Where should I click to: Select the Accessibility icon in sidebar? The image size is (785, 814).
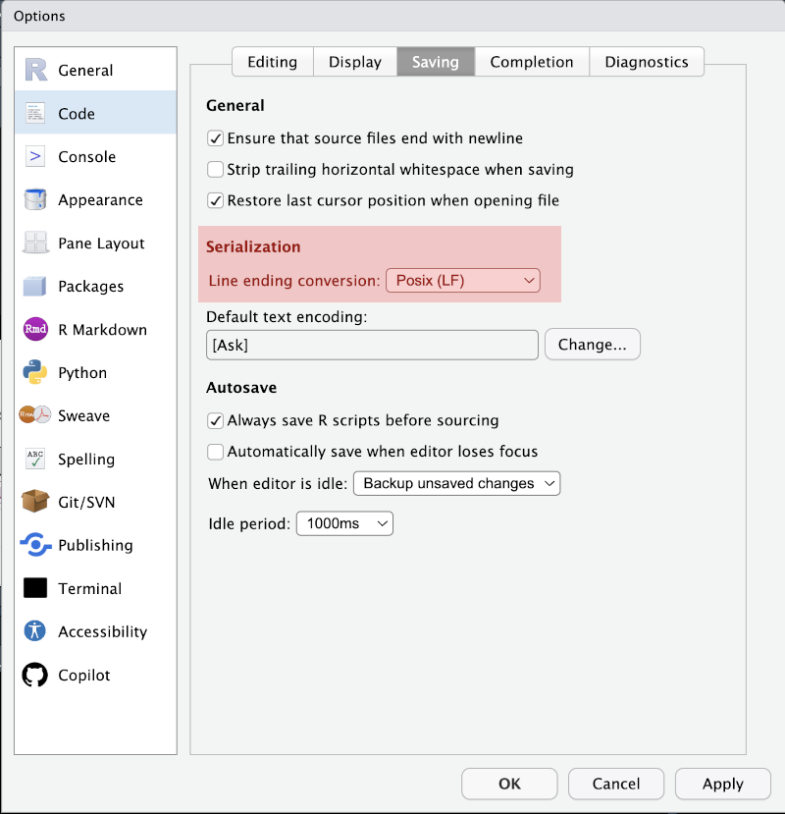pos(35,632)
